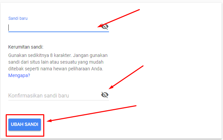The height and width of the screenshot is (140, 223).
Task: Click the Konfirmasikan sandi baru placeholder text
Action: coord(39,96)
